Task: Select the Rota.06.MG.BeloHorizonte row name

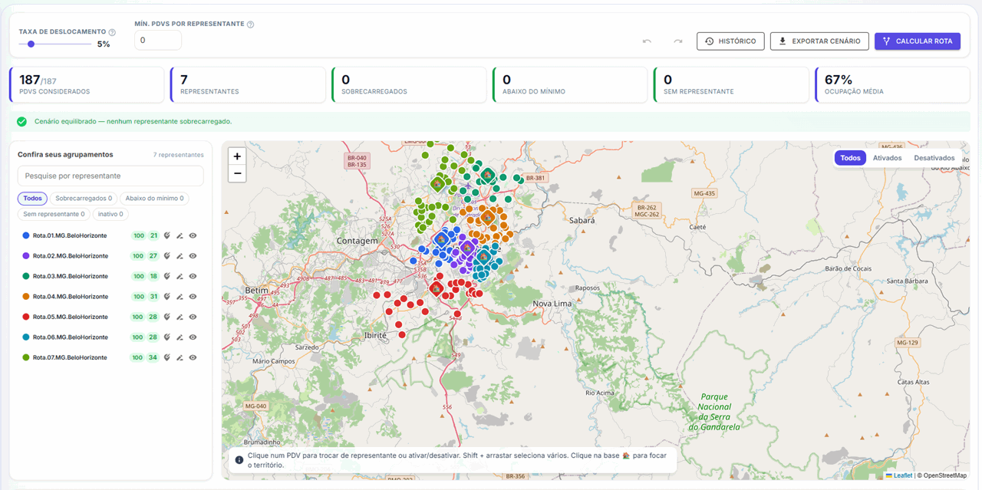Action: (x=71, y=337)
